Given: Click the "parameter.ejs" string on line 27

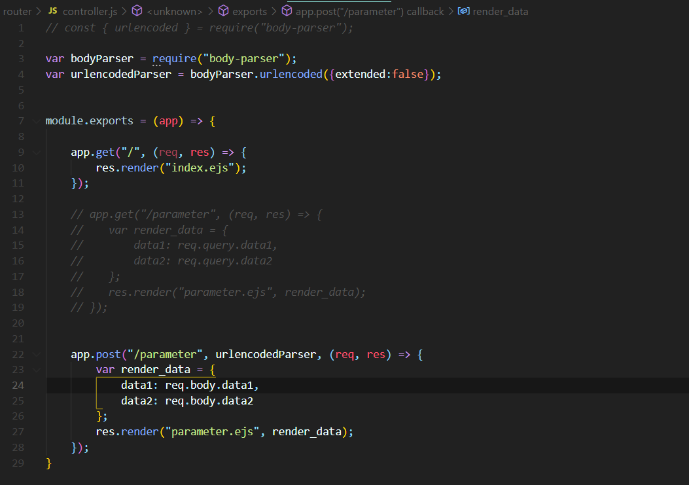Looking at the screenshot, I should pos(212,432).
